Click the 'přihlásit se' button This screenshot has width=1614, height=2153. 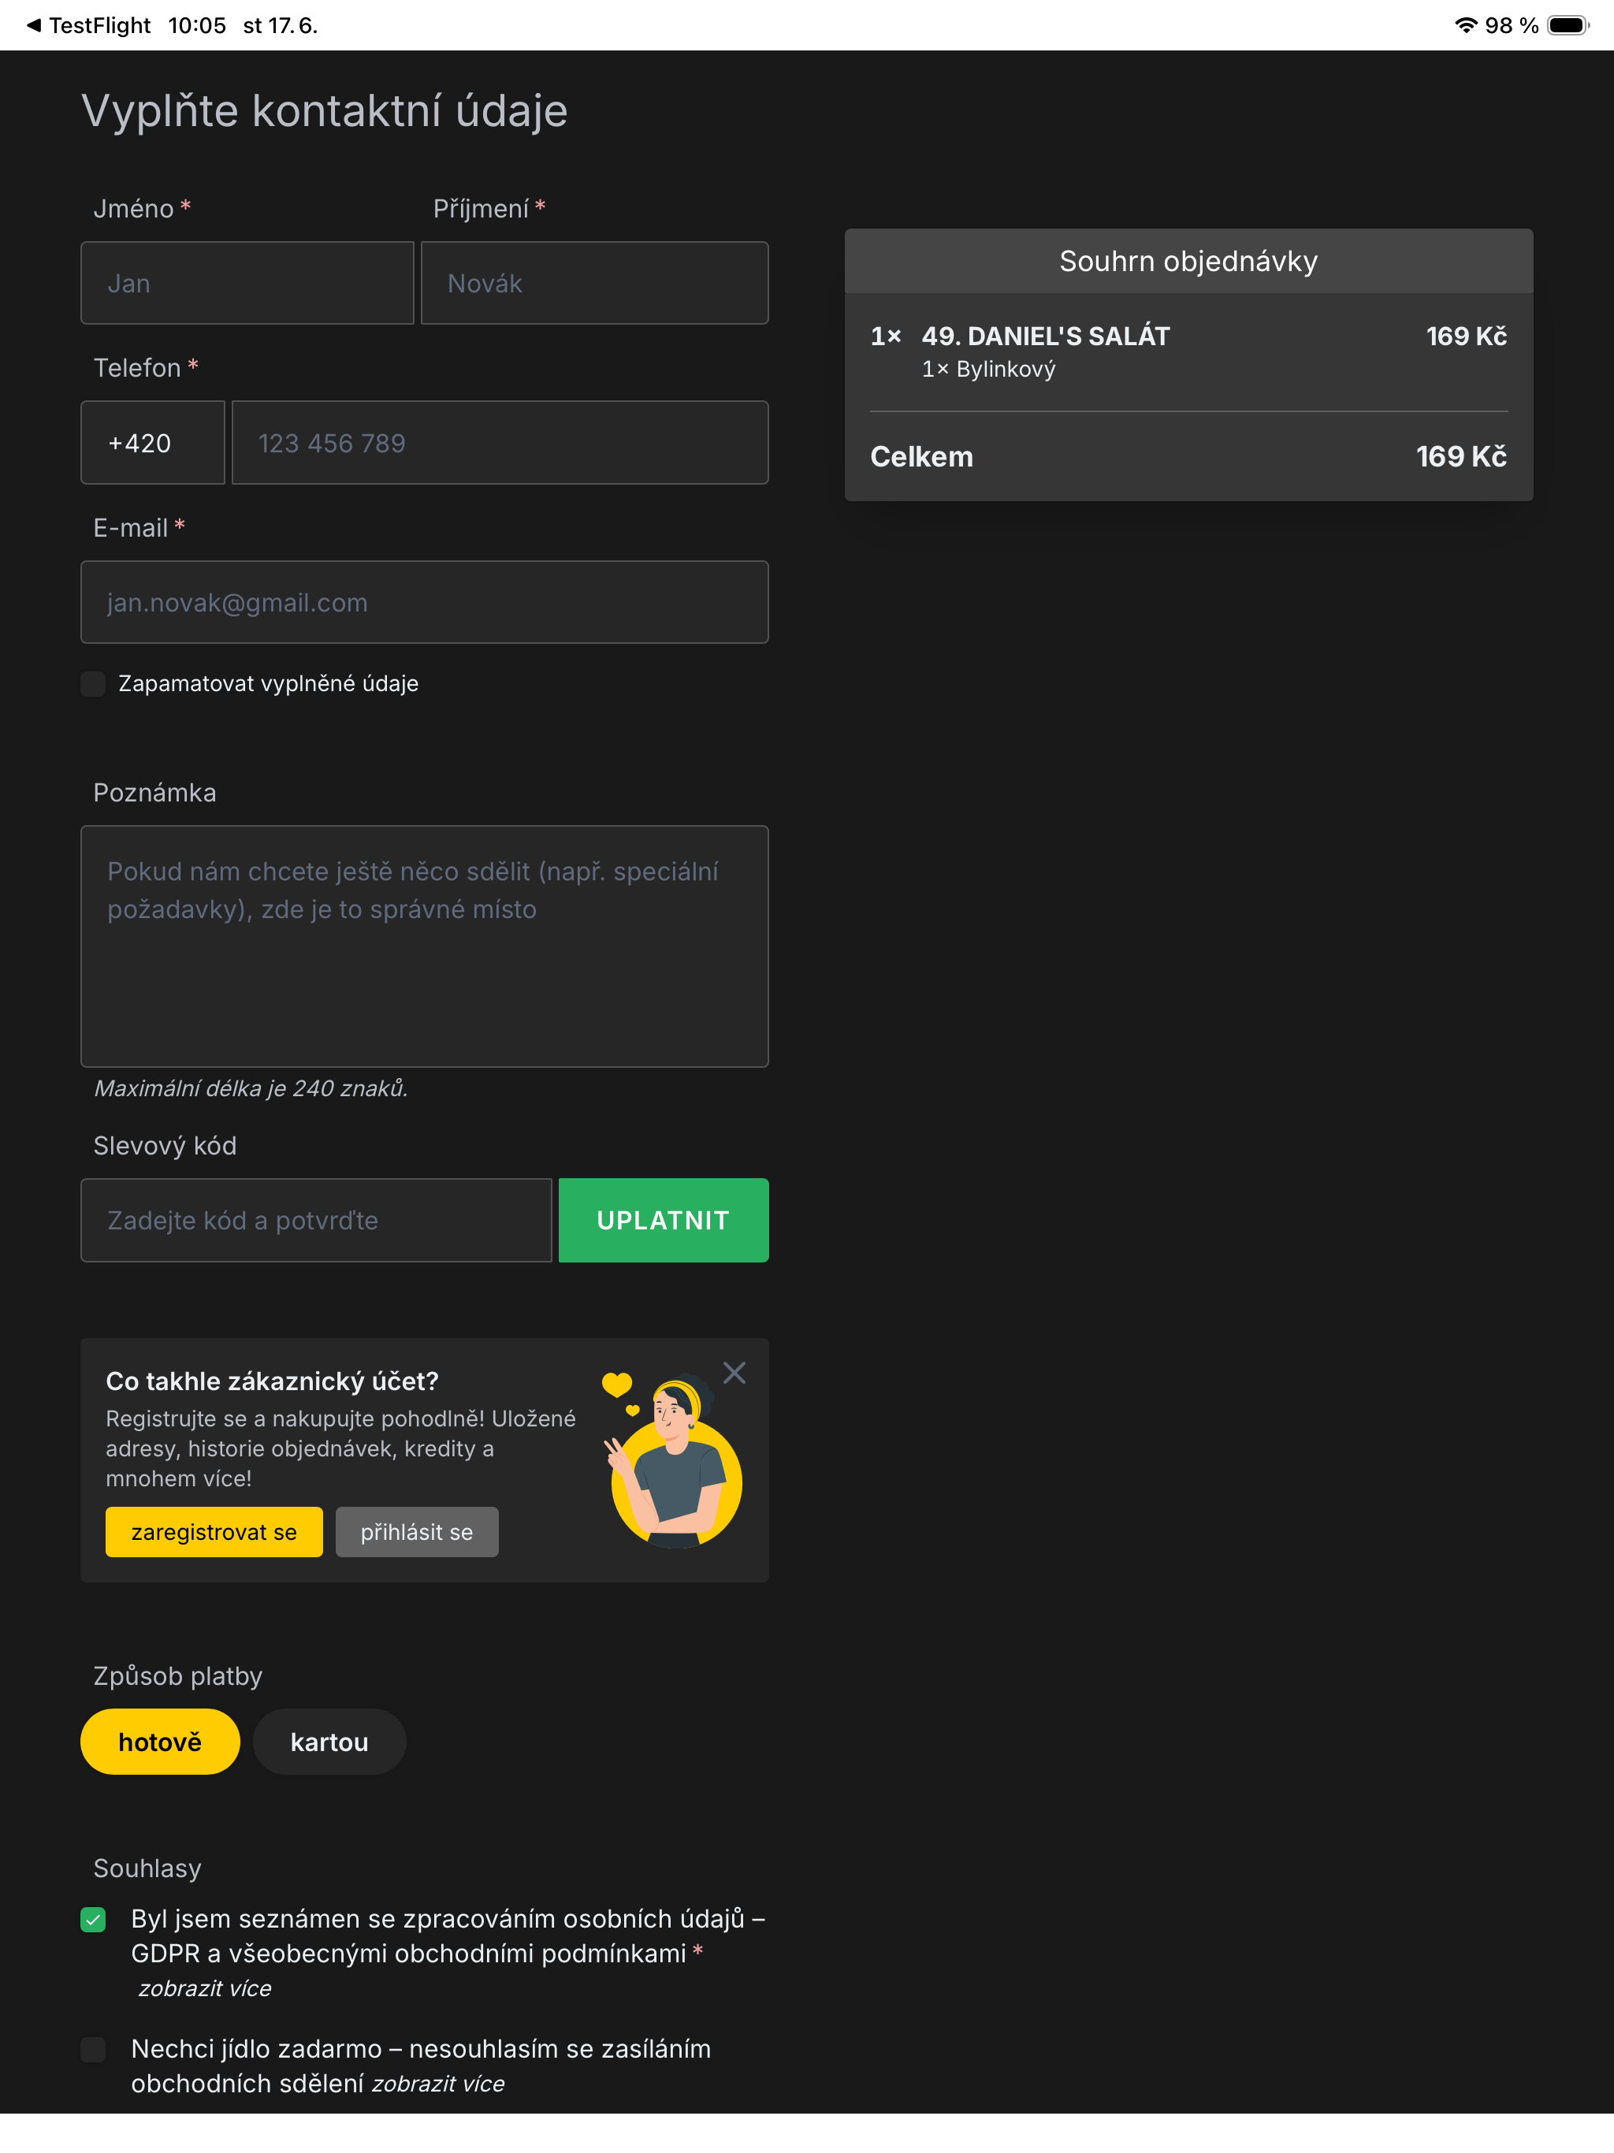tap(418, 1532)
